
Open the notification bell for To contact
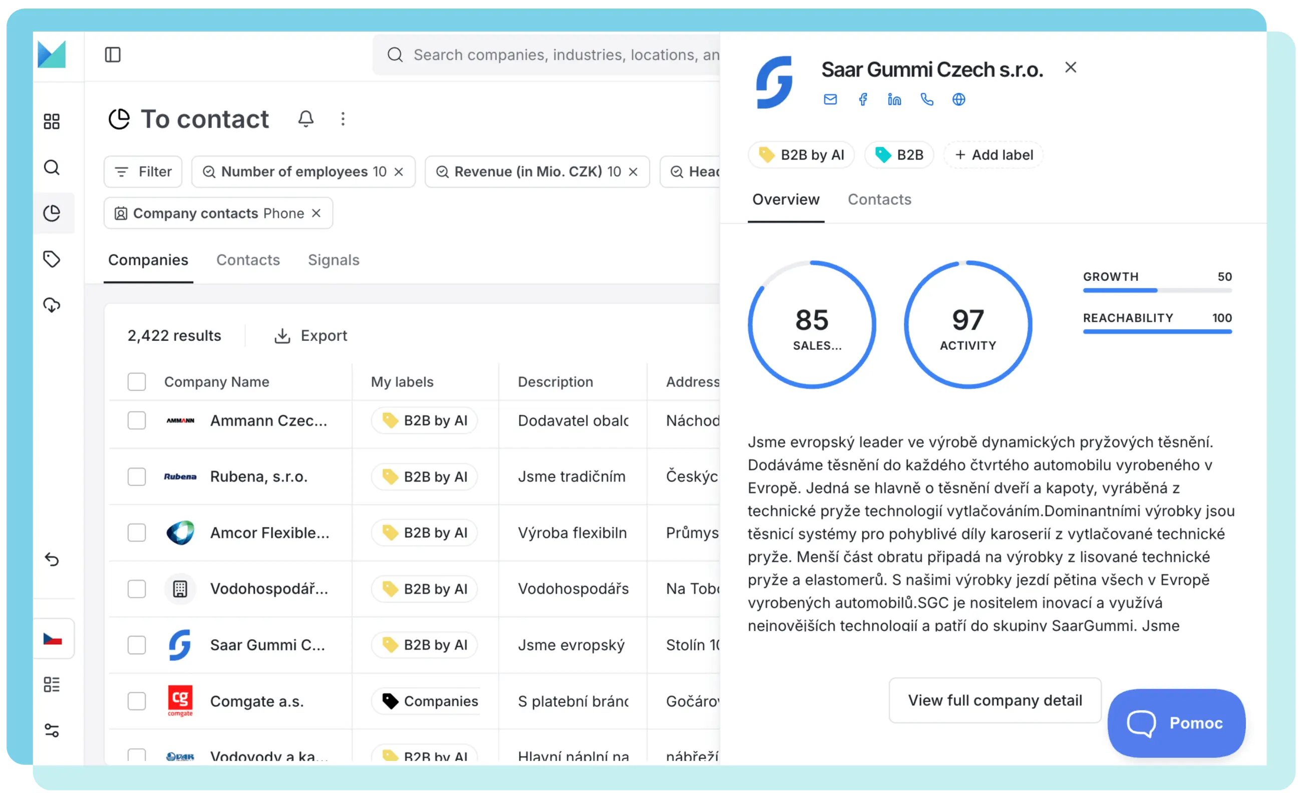click(305, 119)
